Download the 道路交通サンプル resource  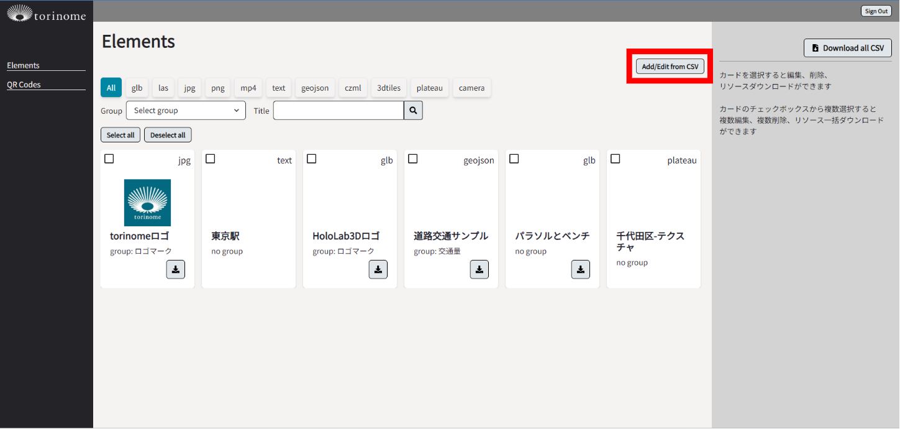pyautogui.click(x=480, y=269)
